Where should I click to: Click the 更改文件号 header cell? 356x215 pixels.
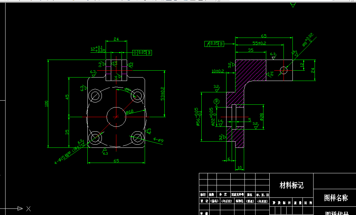coord(238,195)
